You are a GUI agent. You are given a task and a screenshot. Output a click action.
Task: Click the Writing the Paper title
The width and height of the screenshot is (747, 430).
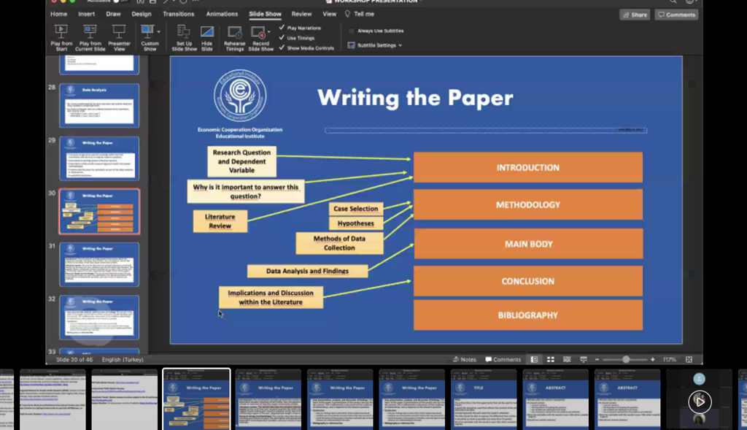415,98
